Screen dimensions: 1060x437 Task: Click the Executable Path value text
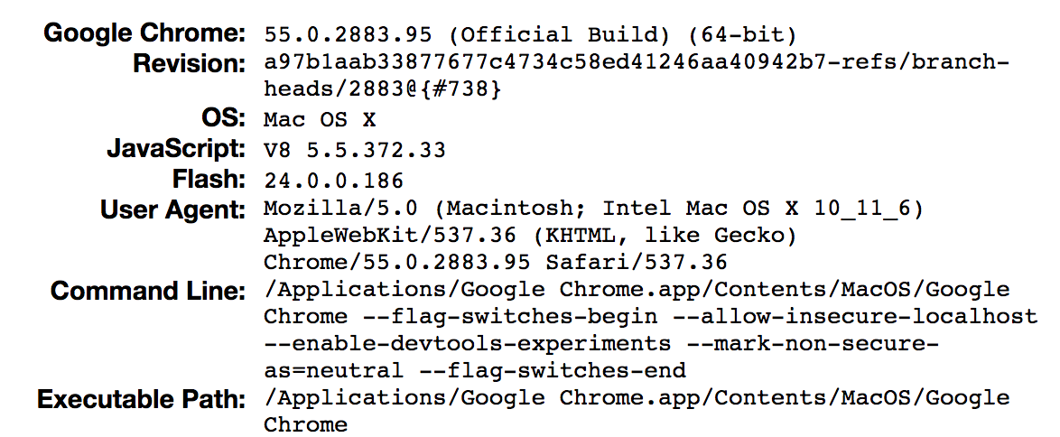(637, 412)
